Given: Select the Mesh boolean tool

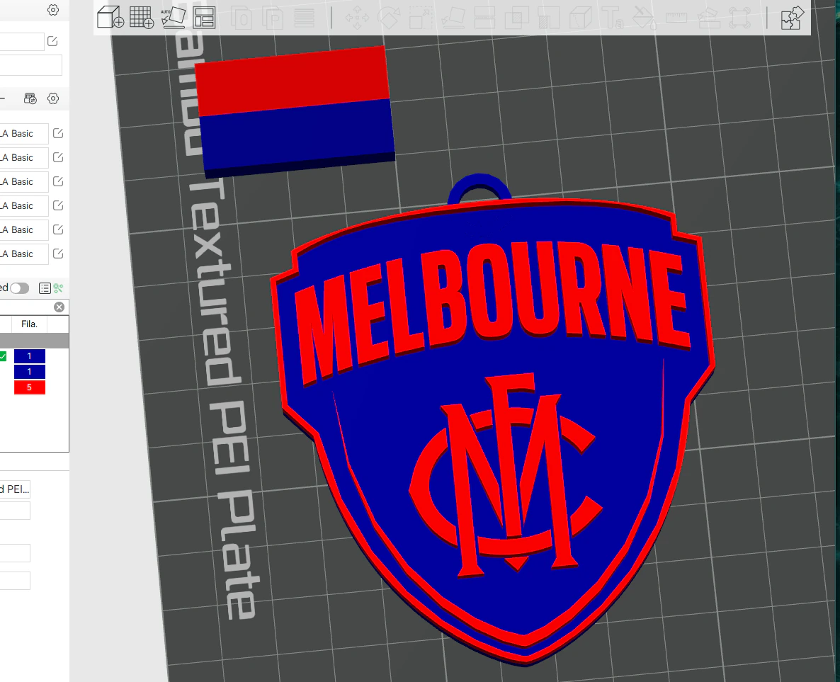Looking at the screenshot, I should (x=517, y=18).
